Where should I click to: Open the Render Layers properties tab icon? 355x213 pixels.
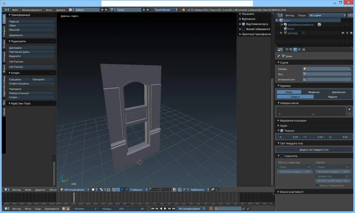click(x=291, y=49)
